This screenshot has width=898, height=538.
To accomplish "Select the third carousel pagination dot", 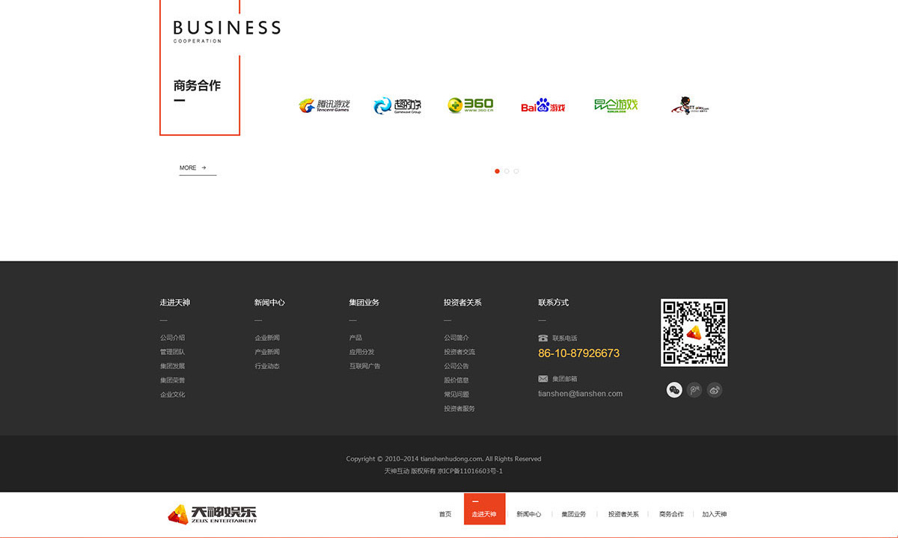I will coord(516,171).
